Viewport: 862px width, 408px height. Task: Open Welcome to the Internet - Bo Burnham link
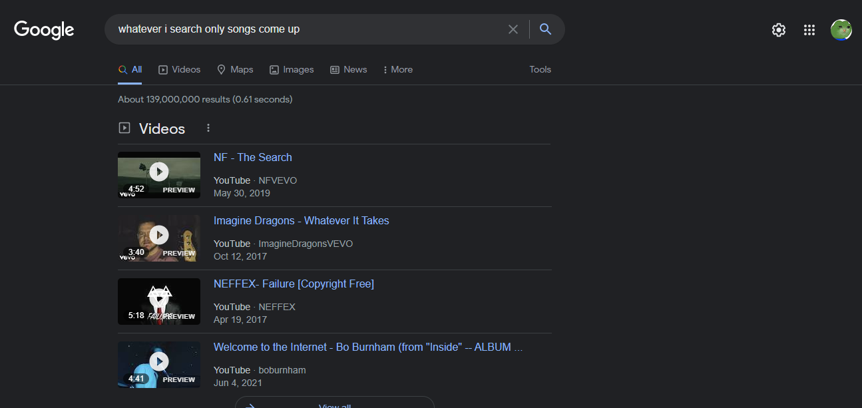(x=367, y=347)
